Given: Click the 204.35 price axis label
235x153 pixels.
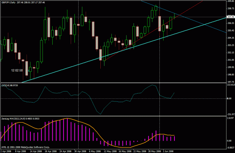Looking at the screenshot, I should (231, 38).
